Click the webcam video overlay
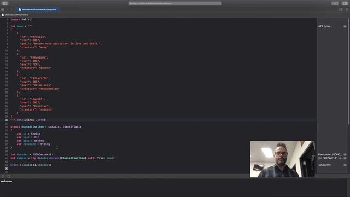Screen dimensions: 350x197 click(x=282, y=159)
